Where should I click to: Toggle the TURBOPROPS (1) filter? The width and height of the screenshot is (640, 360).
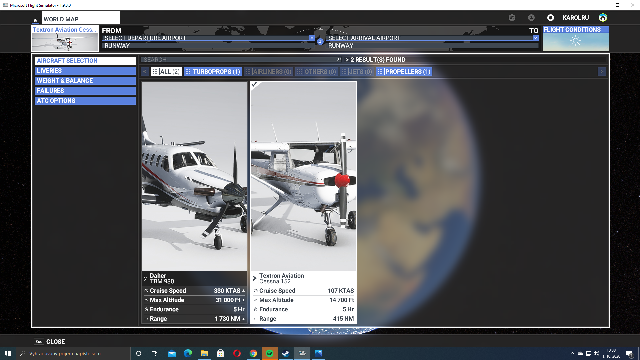pos(213,72)
